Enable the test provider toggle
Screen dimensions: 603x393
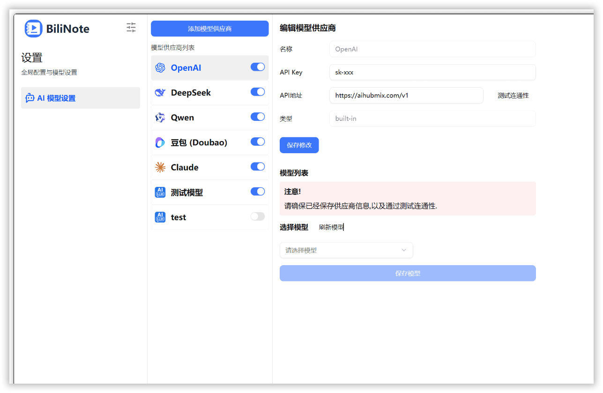coord(258,216)
